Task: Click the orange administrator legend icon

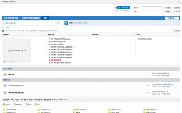Action: pyautogui.click(x=4, y=104)
